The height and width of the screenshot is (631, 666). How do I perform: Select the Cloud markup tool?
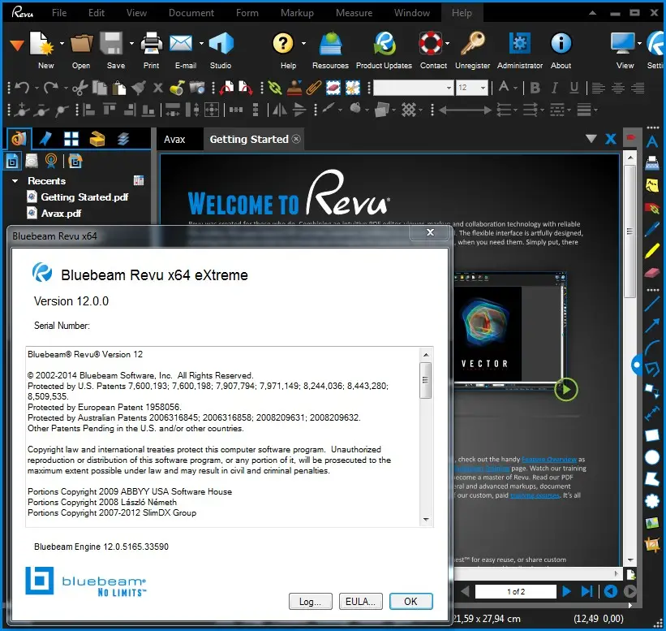point(652,501)
